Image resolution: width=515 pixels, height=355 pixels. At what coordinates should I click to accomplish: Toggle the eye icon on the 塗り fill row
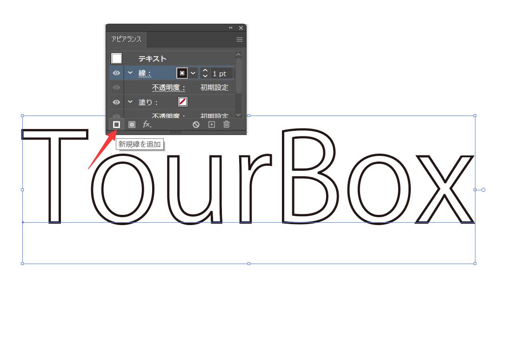(x=116, y=102)
